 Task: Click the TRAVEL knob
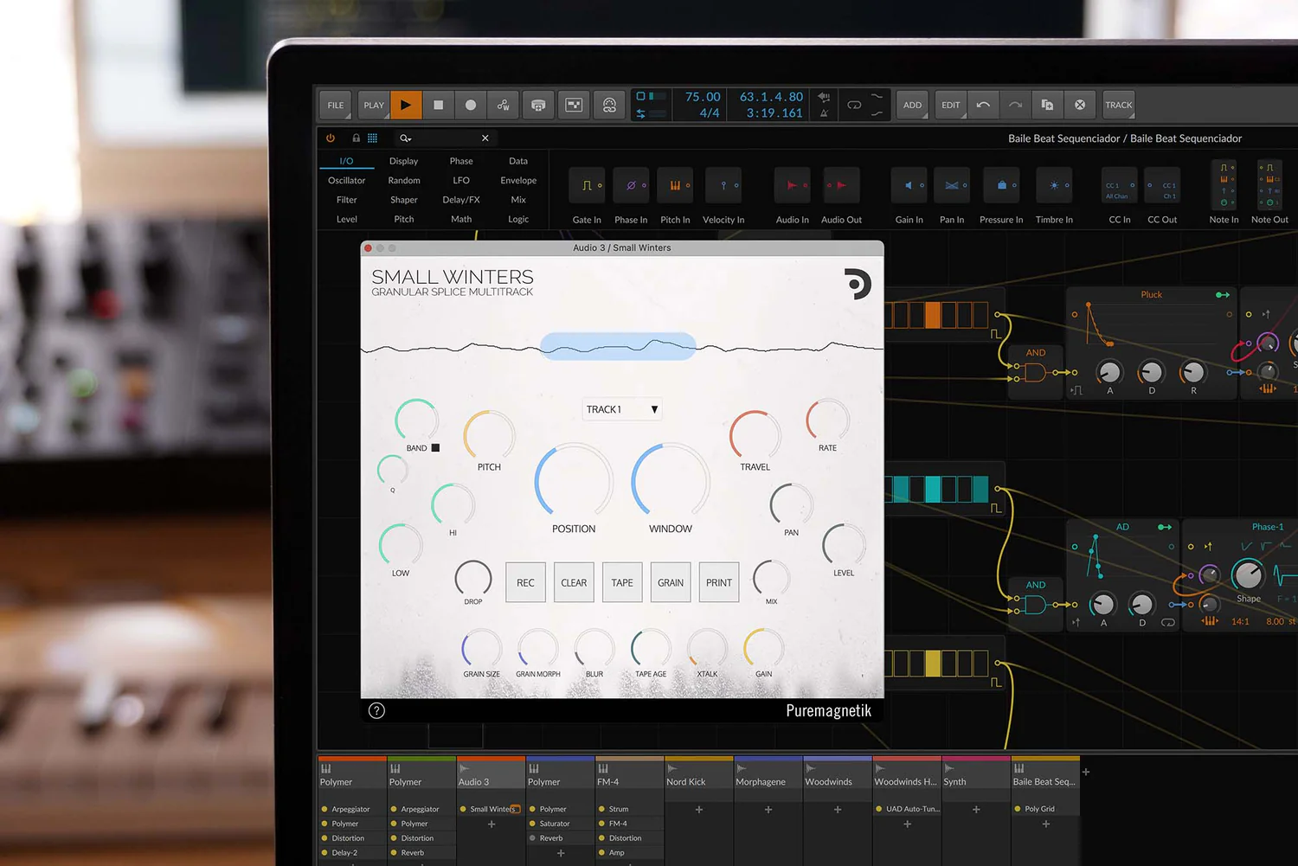tap(755, 435)
